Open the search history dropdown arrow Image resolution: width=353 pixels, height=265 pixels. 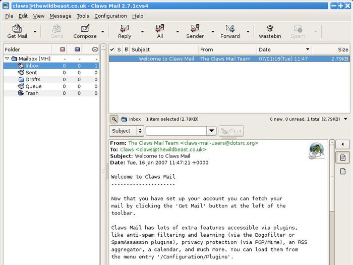click(x=212, y=131)
